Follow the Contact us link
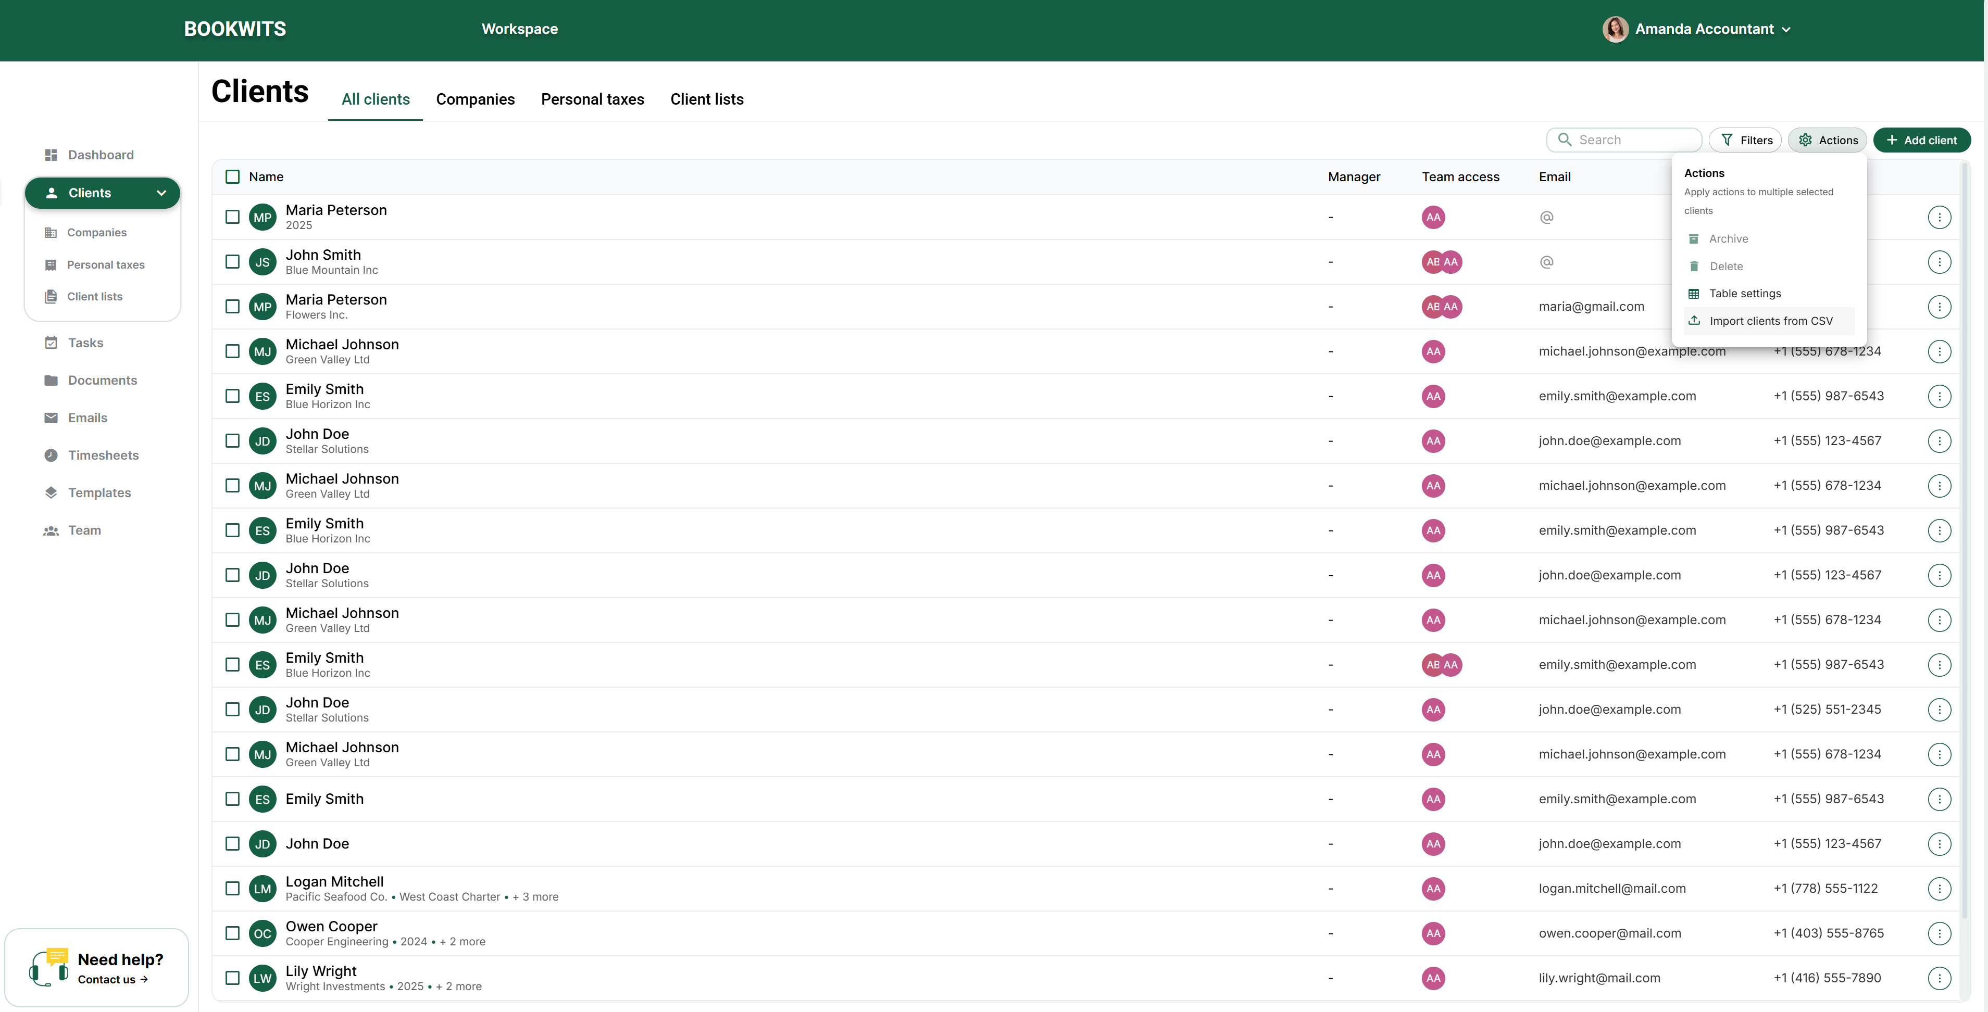 click(x=112, y=980)
